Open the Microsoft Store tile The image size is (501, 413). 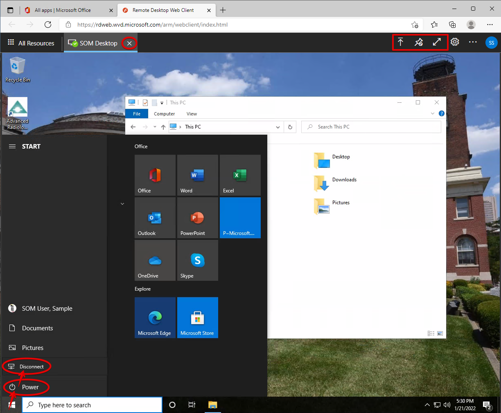click(198, 318)
